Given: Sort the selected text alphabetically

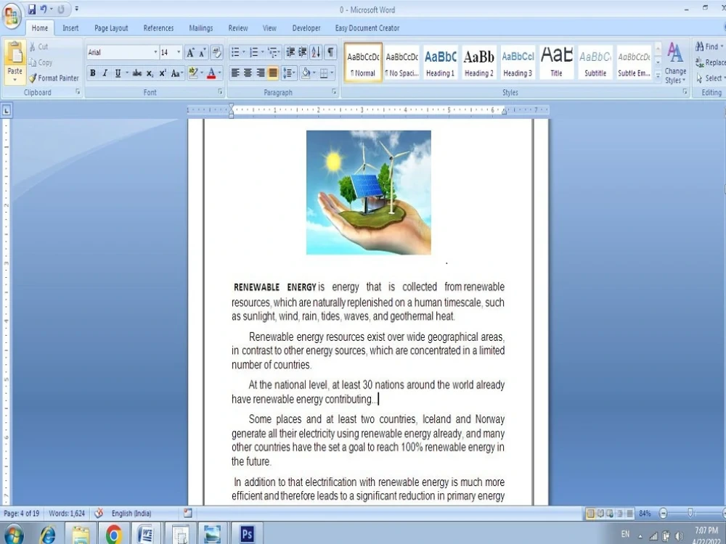Looking at the screenshot, I should coord(316,52).
